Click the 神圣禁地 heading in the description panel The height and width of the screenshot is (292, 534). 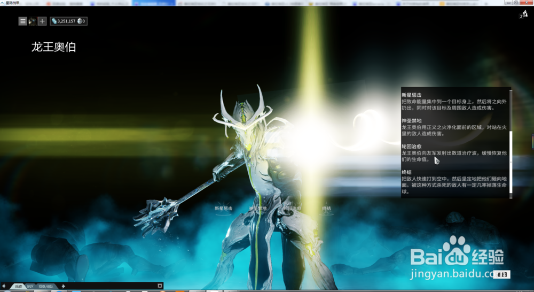[411, 121]
